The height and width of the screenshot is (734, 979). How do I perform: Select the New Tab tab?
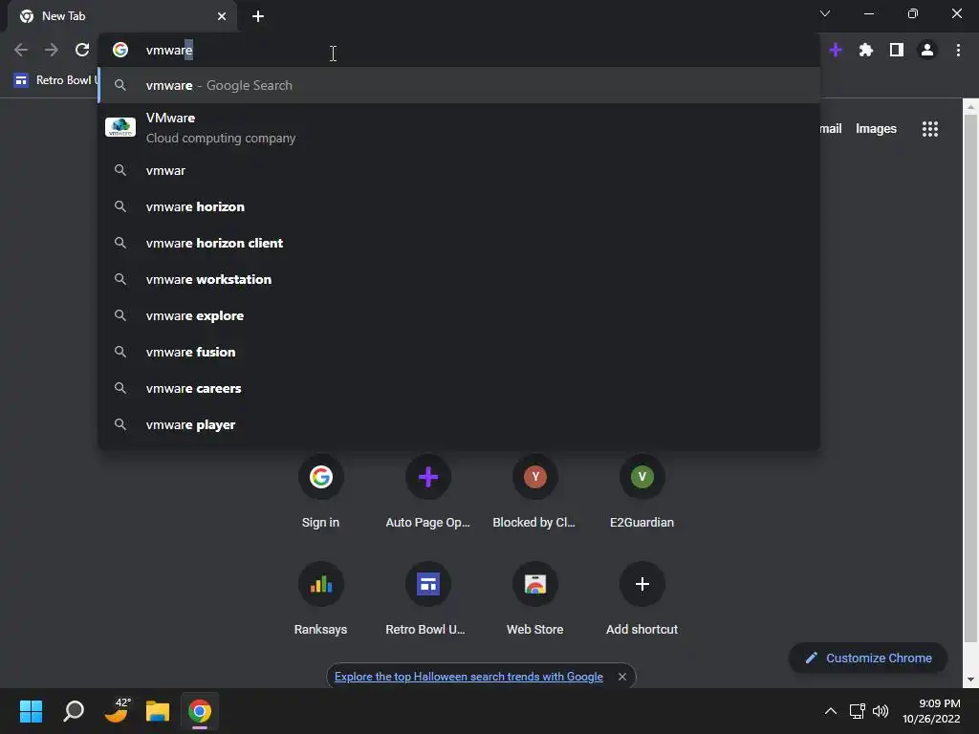click(122, 16)
